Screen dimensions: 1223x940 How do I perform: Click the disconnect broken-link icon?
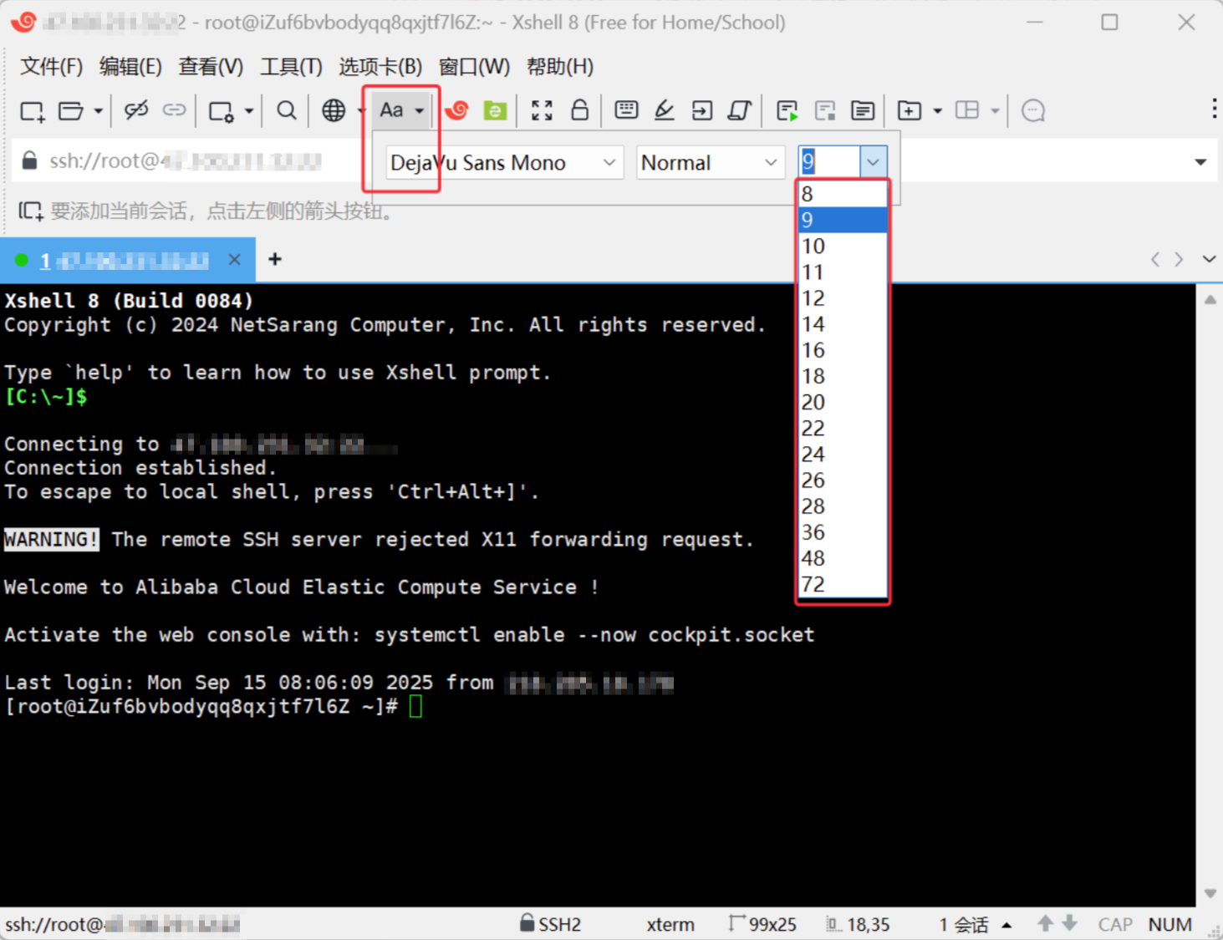(136, 110)
